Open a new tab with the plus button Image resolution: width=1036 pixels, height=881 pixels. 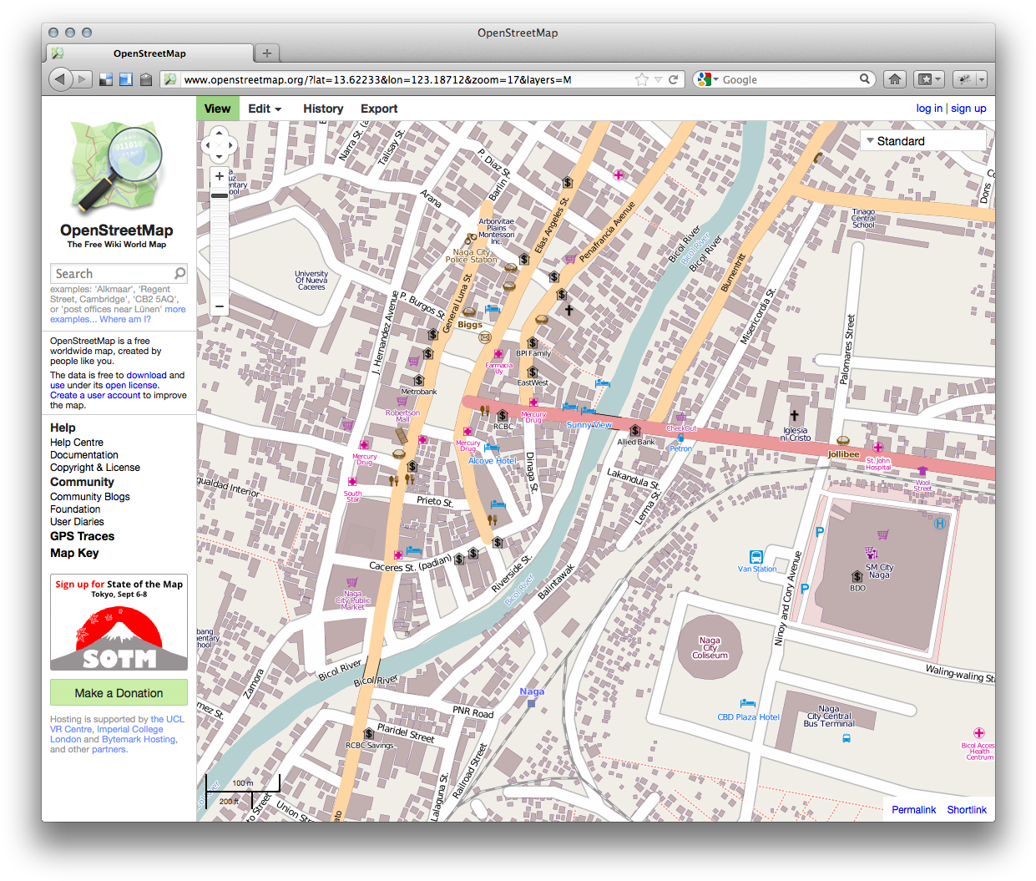267,53
